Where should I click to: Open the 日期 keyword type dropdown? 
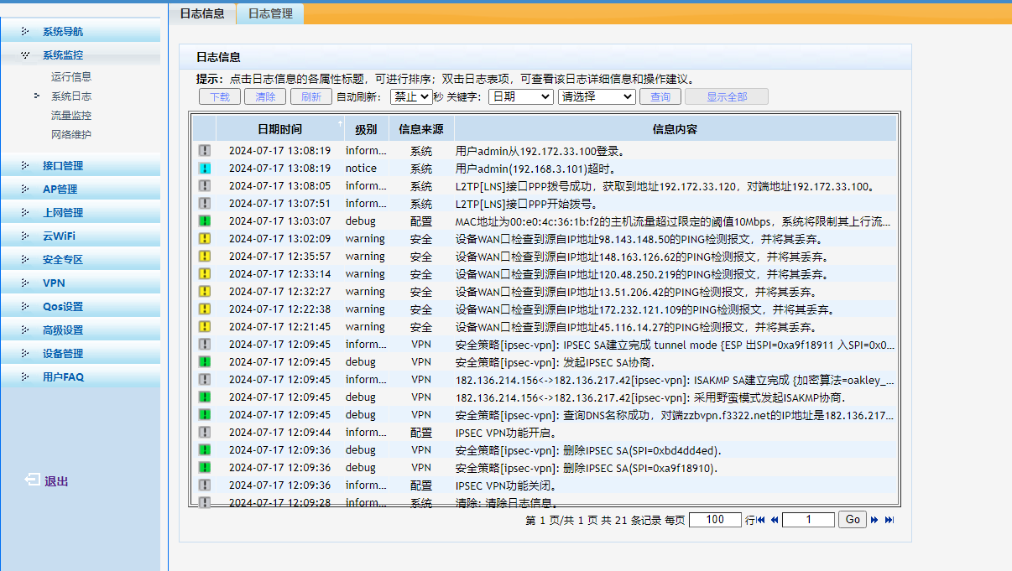(520, 97)
